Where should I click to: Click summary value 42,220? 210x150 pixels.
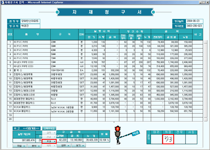click(x=62, y=140)
